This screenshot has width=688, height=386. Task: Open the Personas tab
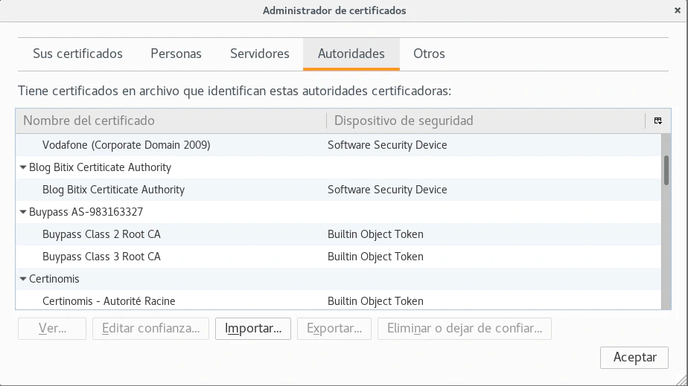(x=176, y=54)
